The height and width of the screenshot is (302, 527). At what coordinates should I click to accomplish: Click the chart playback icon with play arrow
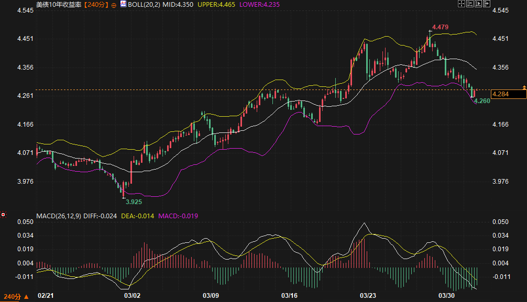pos(478,4)
